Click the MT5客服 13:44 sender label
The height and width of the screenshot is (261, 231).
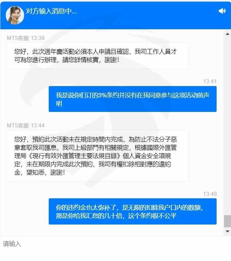[26, 125]
